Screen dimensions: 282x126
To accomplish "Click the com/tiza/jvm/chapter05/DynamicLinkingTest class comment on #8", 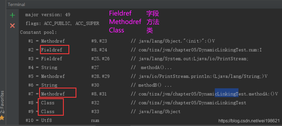I will coord(188,103).
